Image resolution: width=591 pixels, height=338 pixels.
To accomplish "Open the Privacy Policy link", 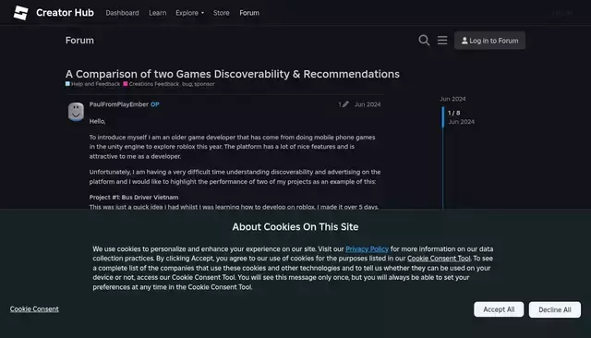I will (x=367, y=249).
